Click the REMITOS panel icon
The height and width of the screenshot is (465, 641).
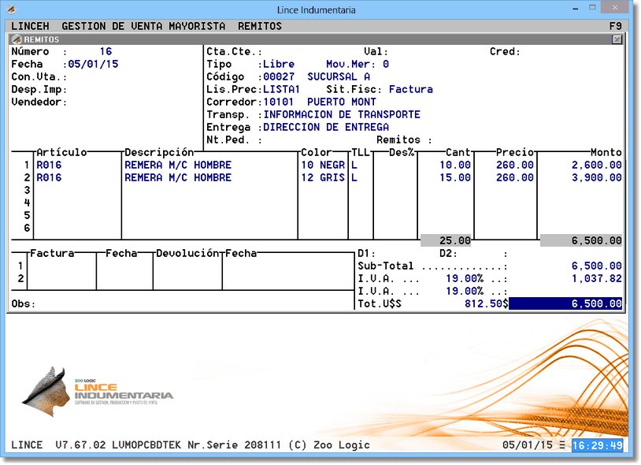click(17, 39)
